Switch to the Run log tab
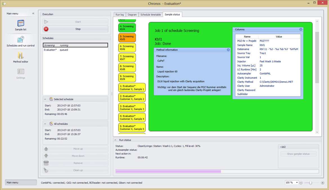Screen dimensions: 329x190 point(120,15)
